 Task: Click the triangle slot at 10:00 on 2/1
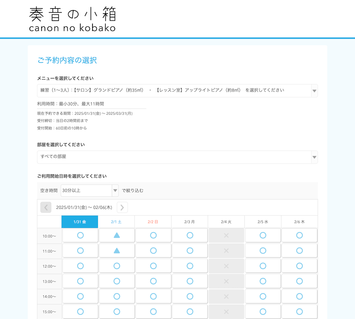pyautogui.click(x=117, y=235)
